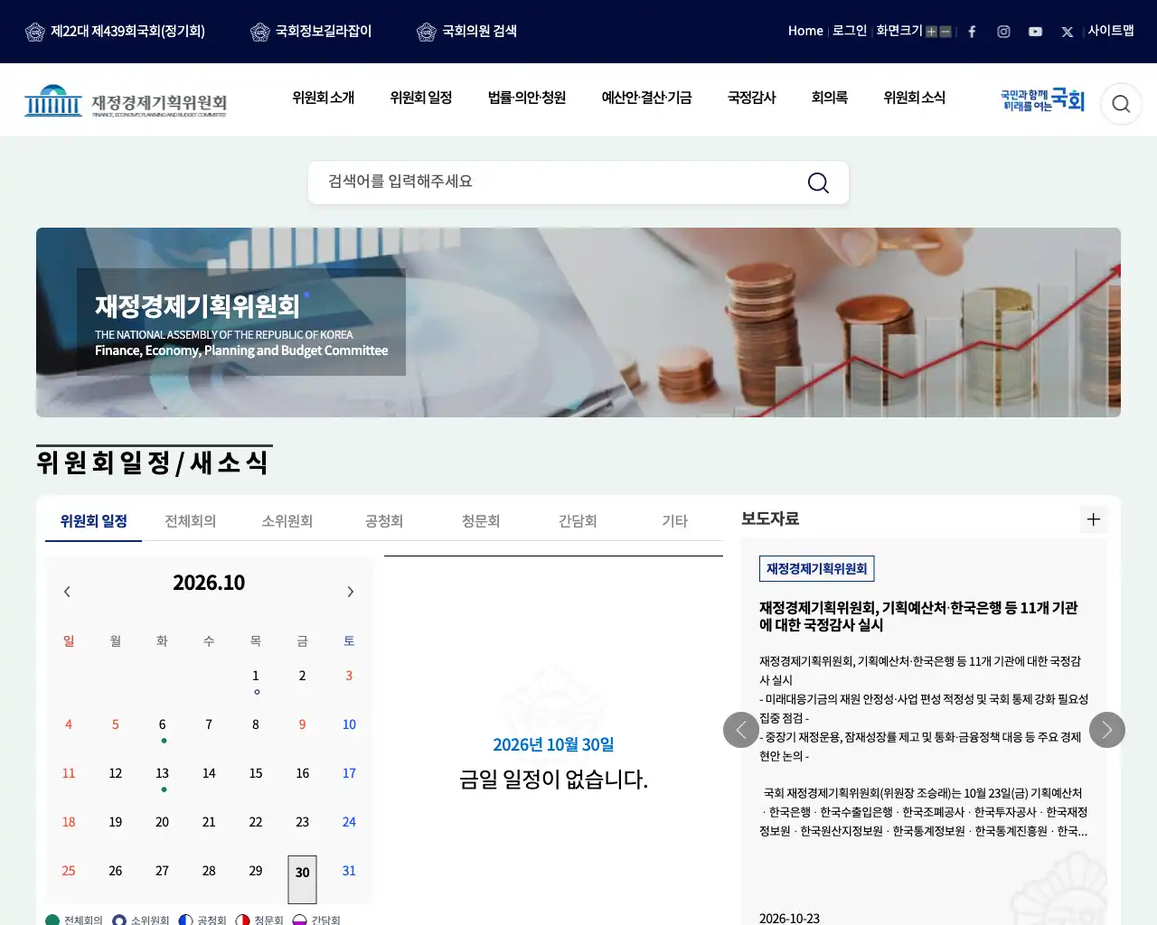Open the X (Twitter) icon link
1157x925 pixels.
1068,32
